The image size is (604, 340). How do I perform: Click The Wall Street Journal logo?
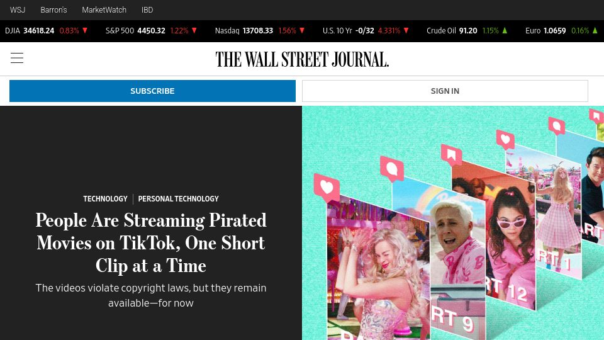(x=302, y=59)
